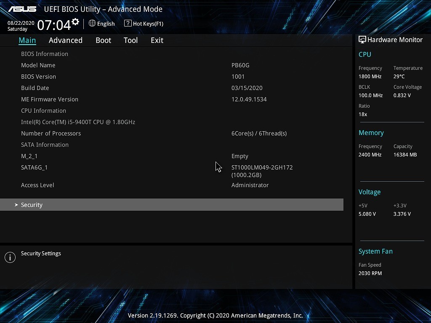Screen dimensions: 431x323
Task: Select the Tool tab
Action: tap(130, 40)
